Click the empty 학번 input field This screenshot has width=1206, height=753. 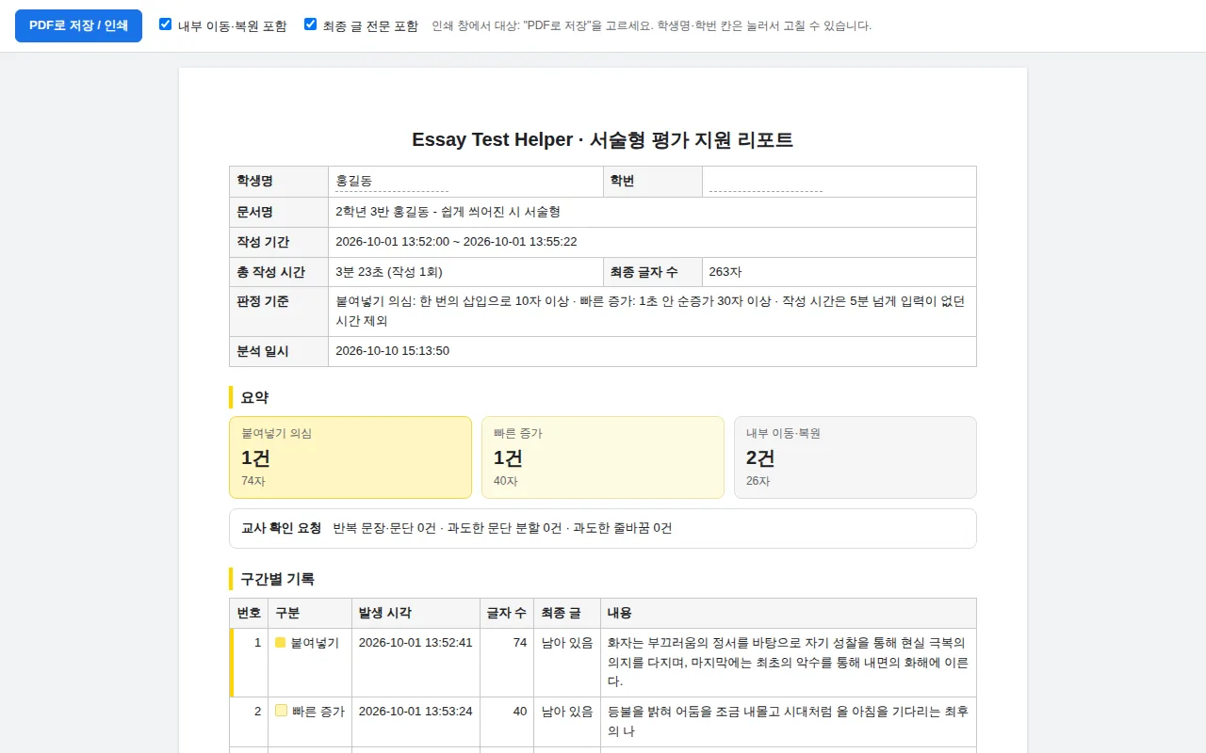click(765, 182)
